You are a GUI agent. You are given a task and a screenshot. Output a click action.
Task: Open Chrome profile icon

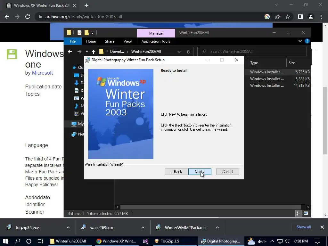[311, 17]
